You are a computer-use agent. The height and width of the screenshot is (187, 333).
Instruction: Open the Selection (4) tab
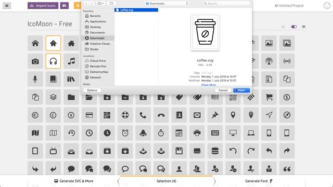[166, 181]
